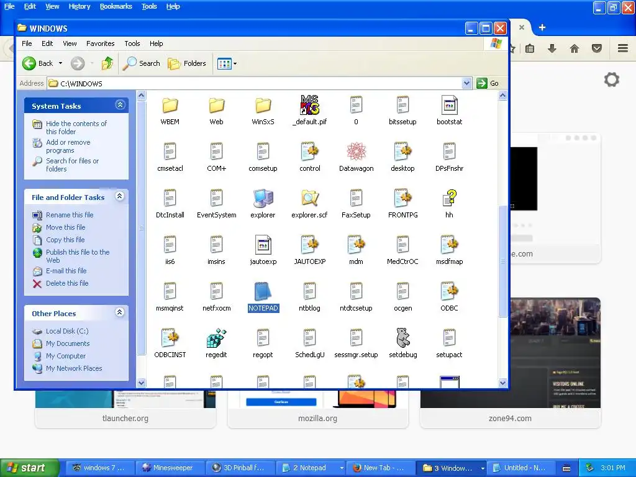Open the WBEM folder
Screen dimensions: 636x477
pyautogui.click(x=170, y=111)
